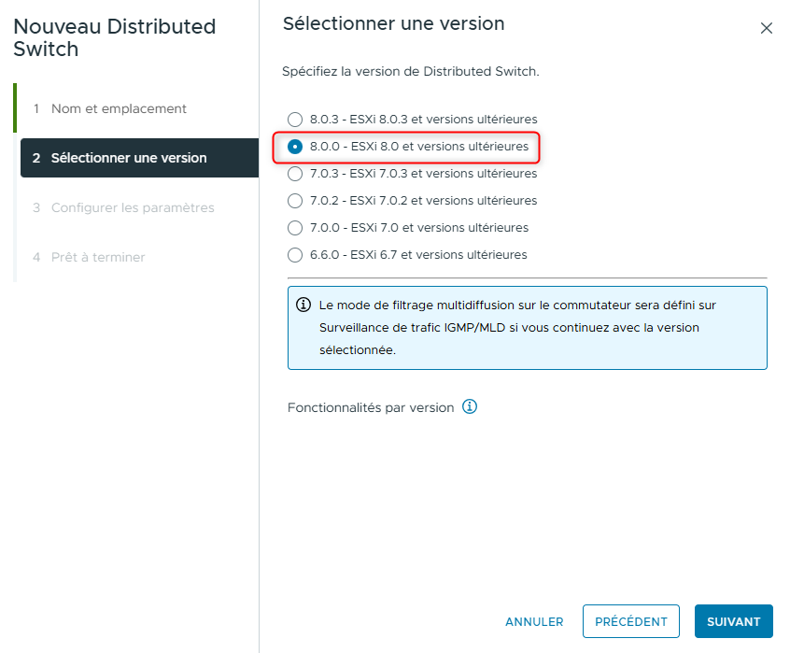This screenshot has width=790, height=653.
Task: Open step 4 Prêt à terminer
Action: (x=96, y=257)
